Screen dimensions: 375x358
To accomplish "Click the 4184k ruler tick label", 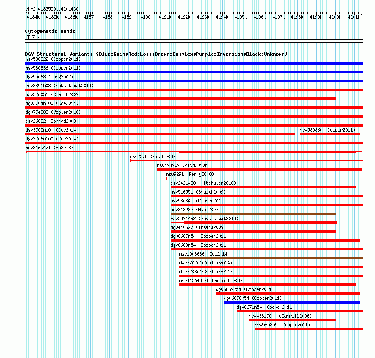I will tap(33, 17).
